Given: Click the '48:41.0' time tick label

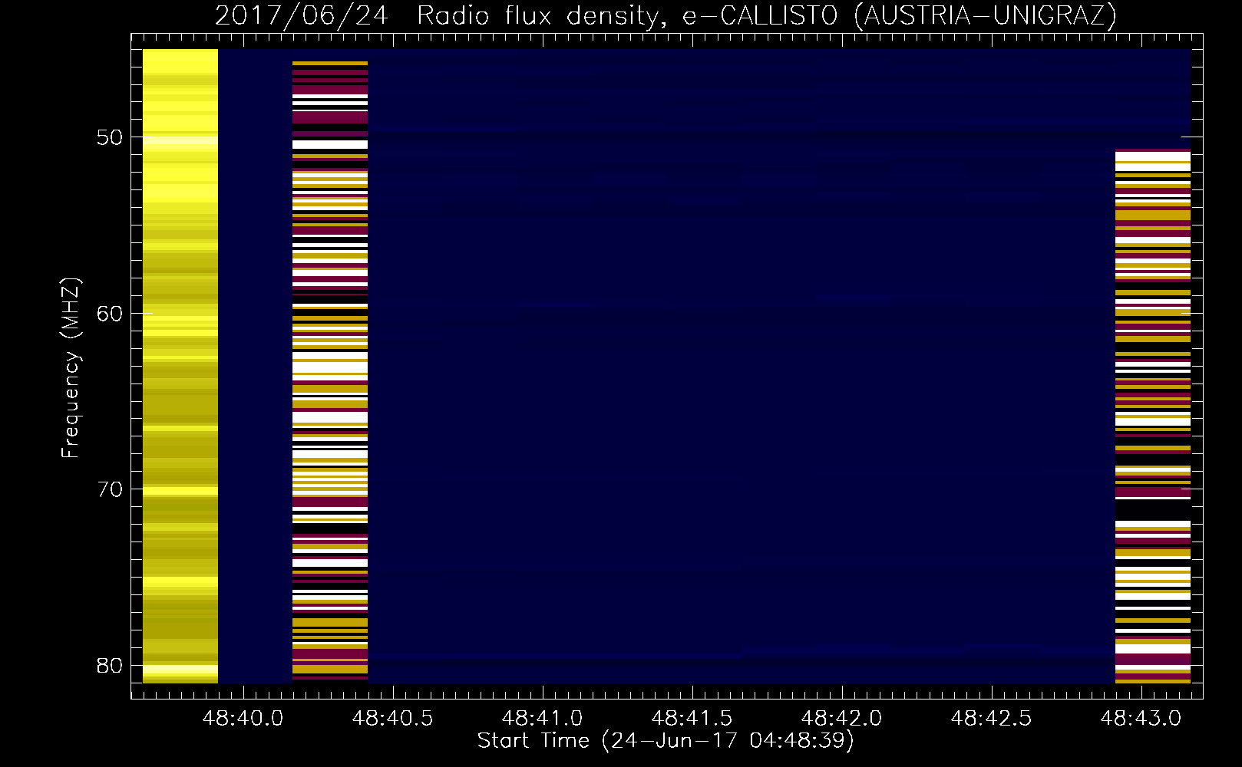Looking at the screenshot, I should [x=543, y=718].
